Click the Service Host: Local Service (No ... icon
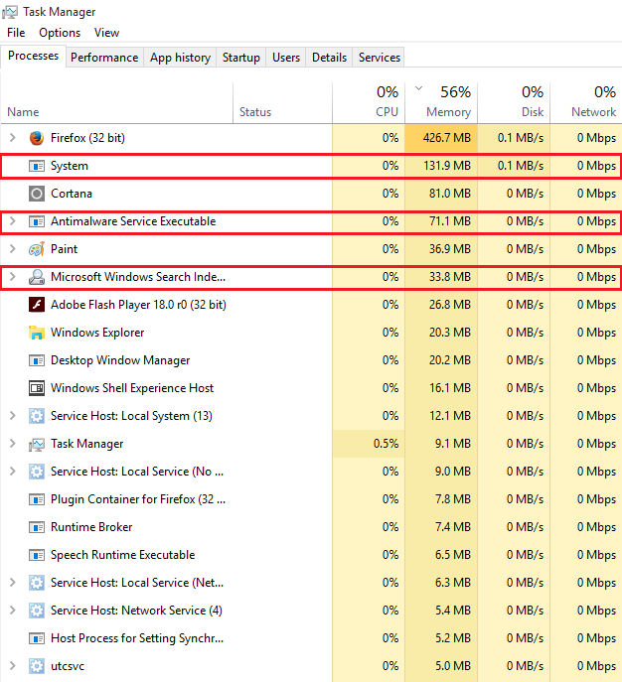 [x=37, y=472]
